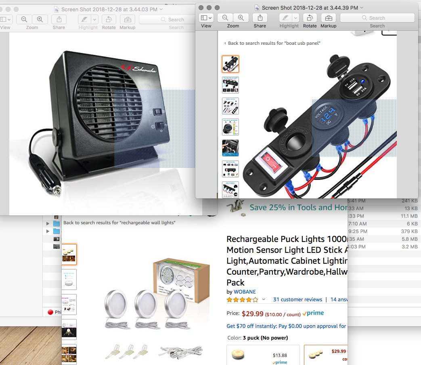Open Get $70 off instantly offer link
The width and height of the screenshot is (421, 365).
click(286, 326)
